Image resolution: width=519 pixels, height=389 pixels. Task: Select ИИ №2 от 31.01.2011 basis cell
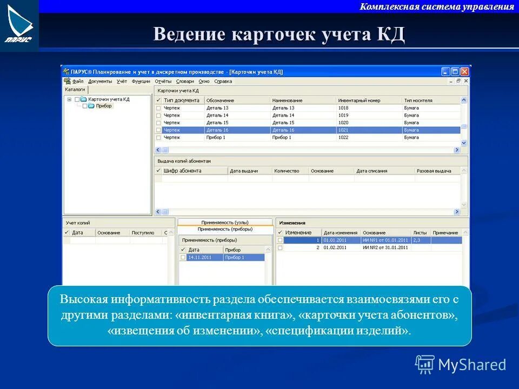coord(385,247)
